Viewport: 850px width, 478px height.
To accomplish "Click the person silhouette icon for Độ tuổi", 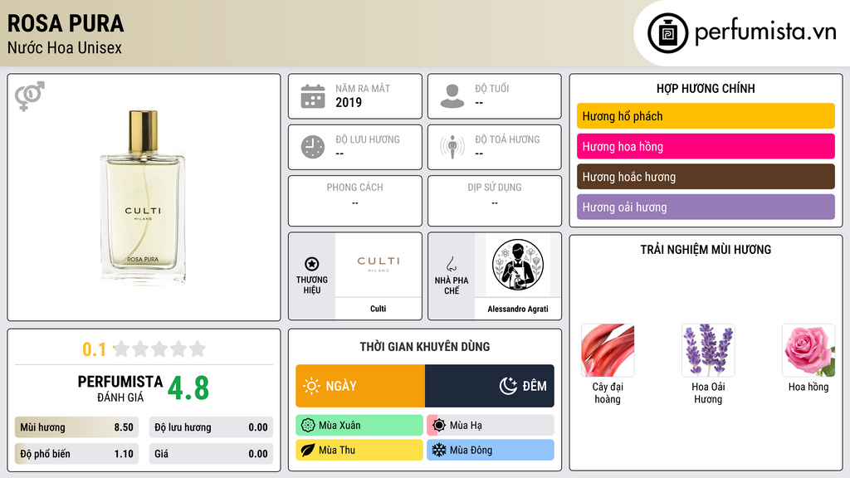I will click(x=452, y=96).
